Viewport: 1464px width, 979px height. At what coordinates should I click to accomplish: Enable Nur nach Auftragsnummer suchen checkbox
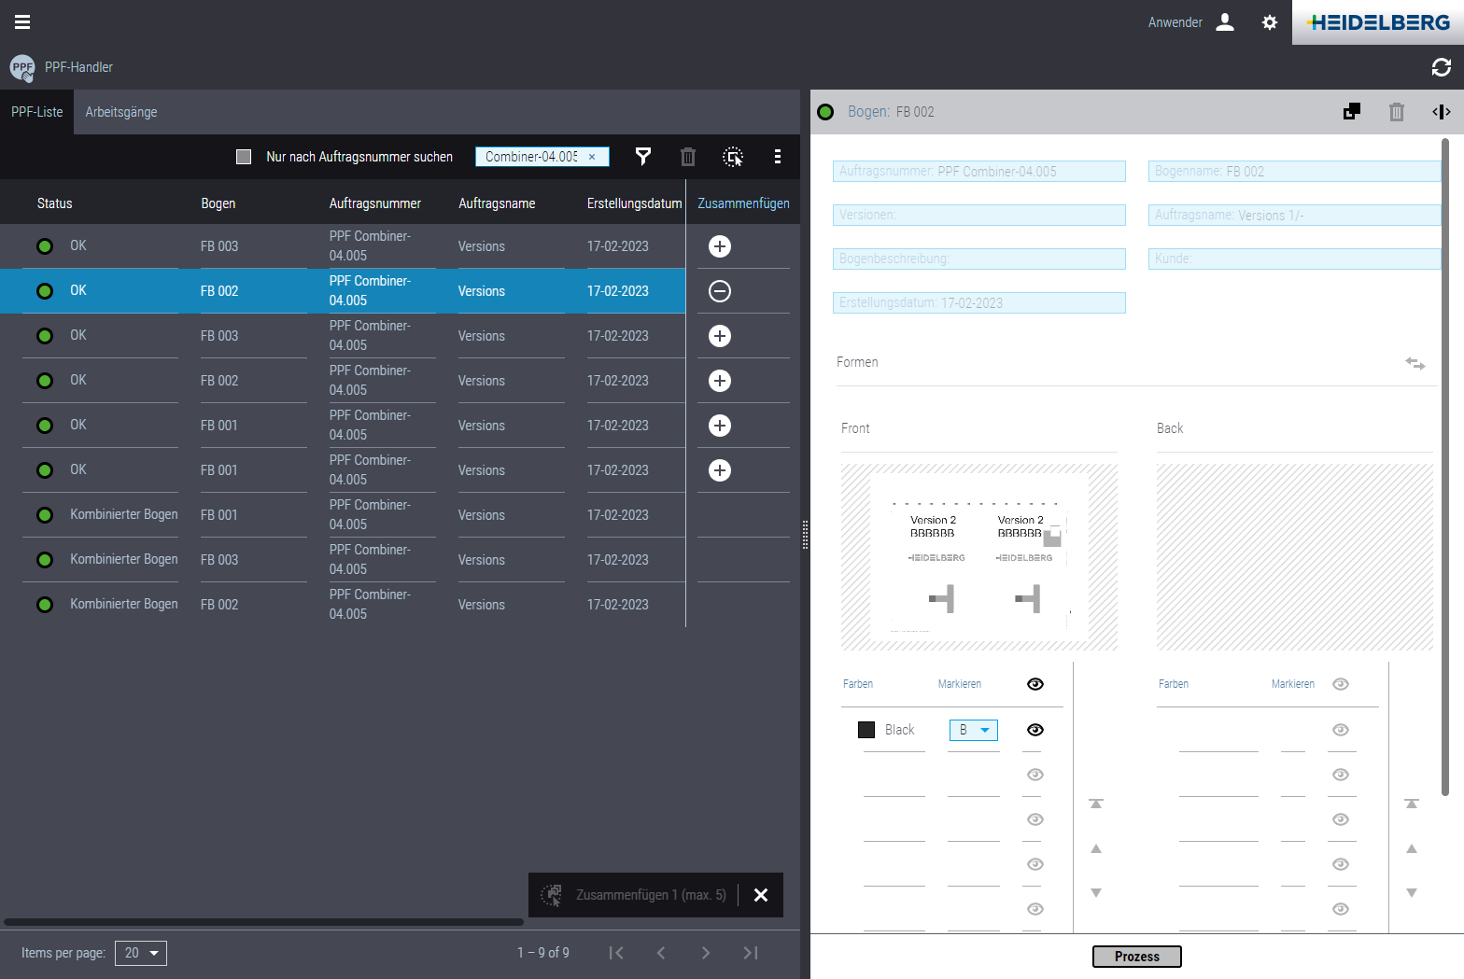(244, 157)
